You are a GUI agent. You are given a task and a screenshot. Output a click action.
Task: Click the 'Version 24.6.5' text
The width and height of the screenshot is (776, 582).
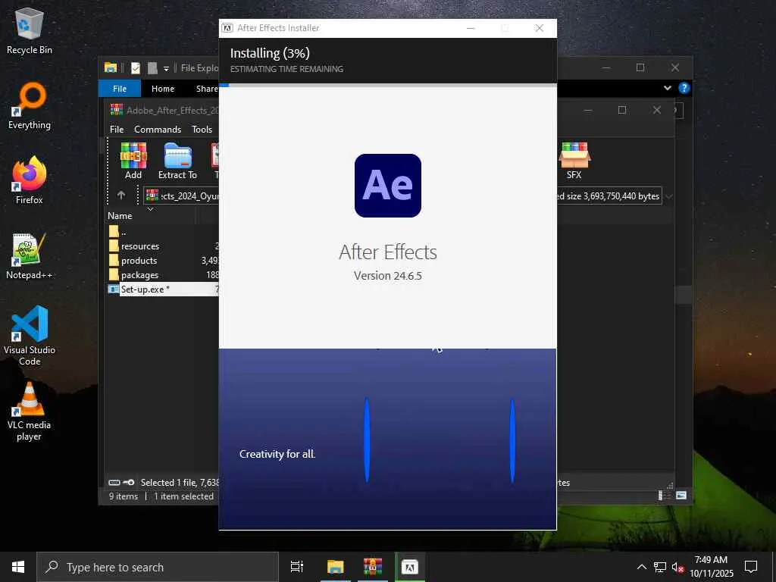click(388, 276)
